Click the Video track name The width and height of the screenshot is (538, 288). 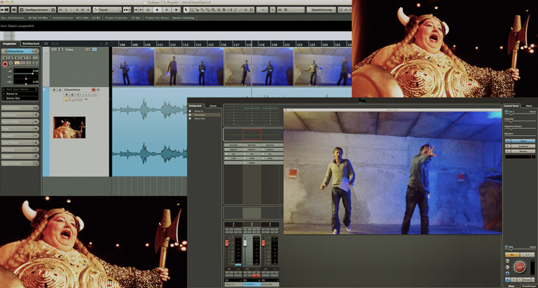pos(69,50)
